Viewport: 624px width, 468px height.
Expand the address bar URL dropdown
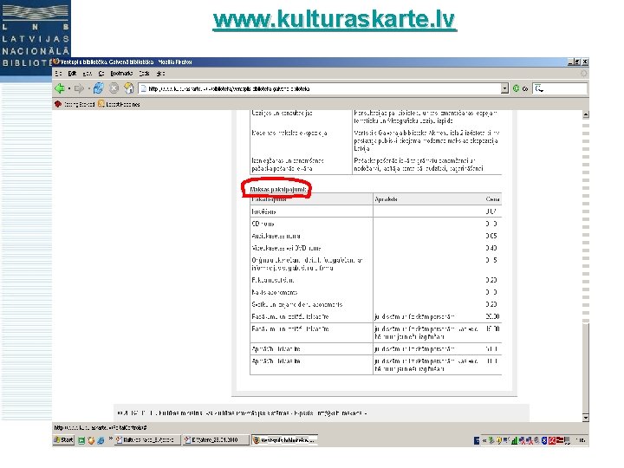504,88
